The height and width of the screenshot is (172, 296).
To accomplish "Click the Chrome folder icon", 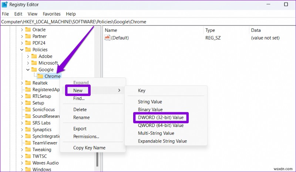I will coord(40,76).
